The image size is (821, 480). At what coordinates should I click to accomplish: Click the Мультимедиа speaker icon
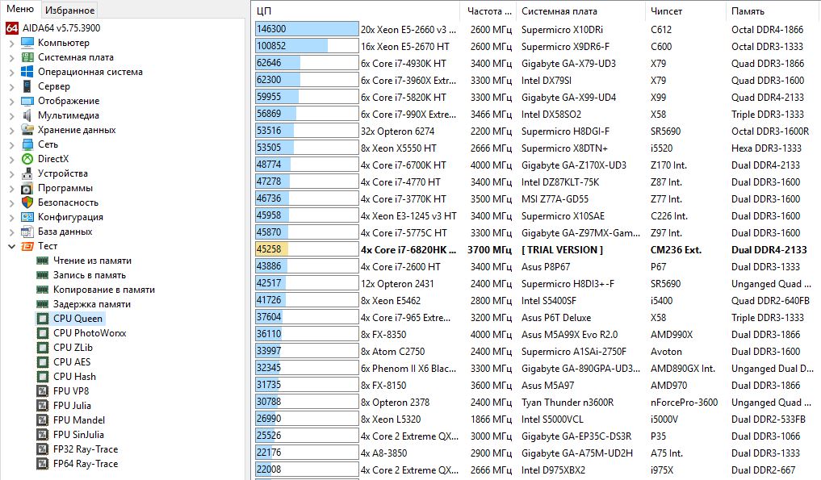point(27,115)
